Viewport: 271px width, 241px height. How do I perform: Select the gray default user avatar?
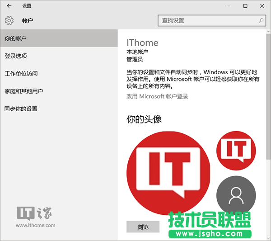pyautogui.click(x=236, y=195)
